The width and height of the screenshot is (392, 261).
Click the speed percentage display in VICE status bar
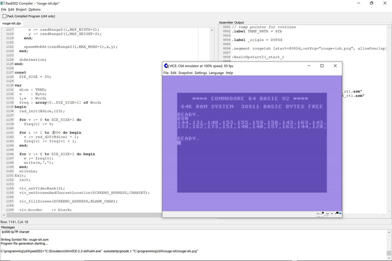pyautogui.click(x=332, y=213)
